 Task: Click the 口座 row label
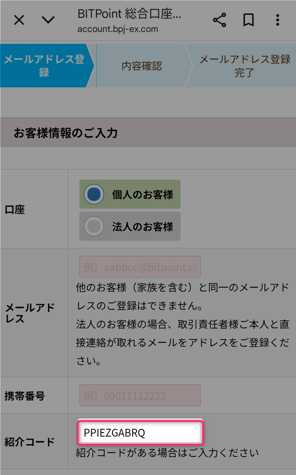(x=14, y=209)
